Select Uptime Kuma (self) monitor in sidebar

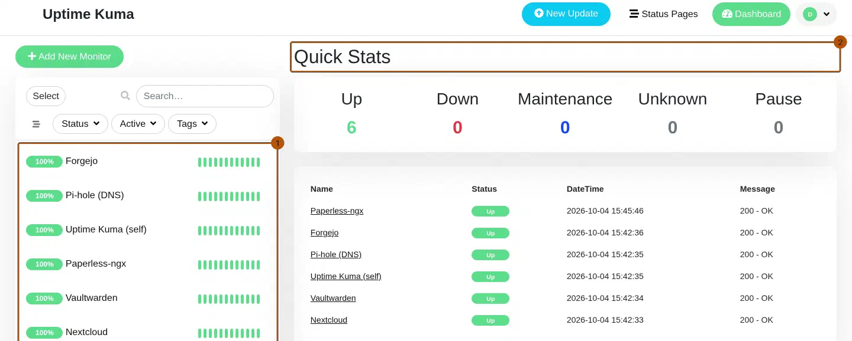147,230
